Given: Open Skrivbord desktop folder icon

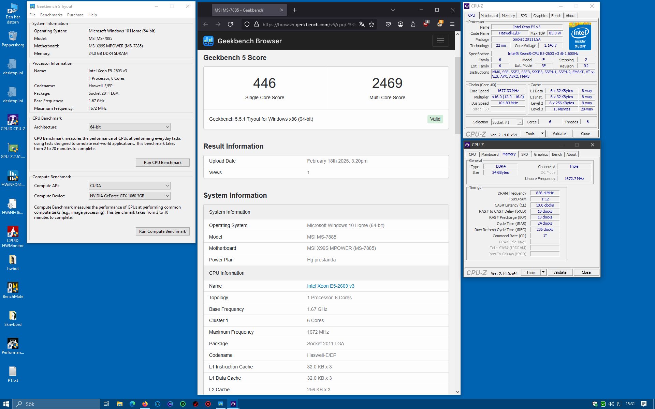Looking at the screenshot, I should [x=13, y=318].
